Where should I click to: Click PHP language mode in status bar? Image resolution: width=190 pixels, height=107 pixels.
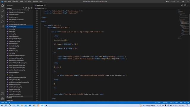pos(181,103)
